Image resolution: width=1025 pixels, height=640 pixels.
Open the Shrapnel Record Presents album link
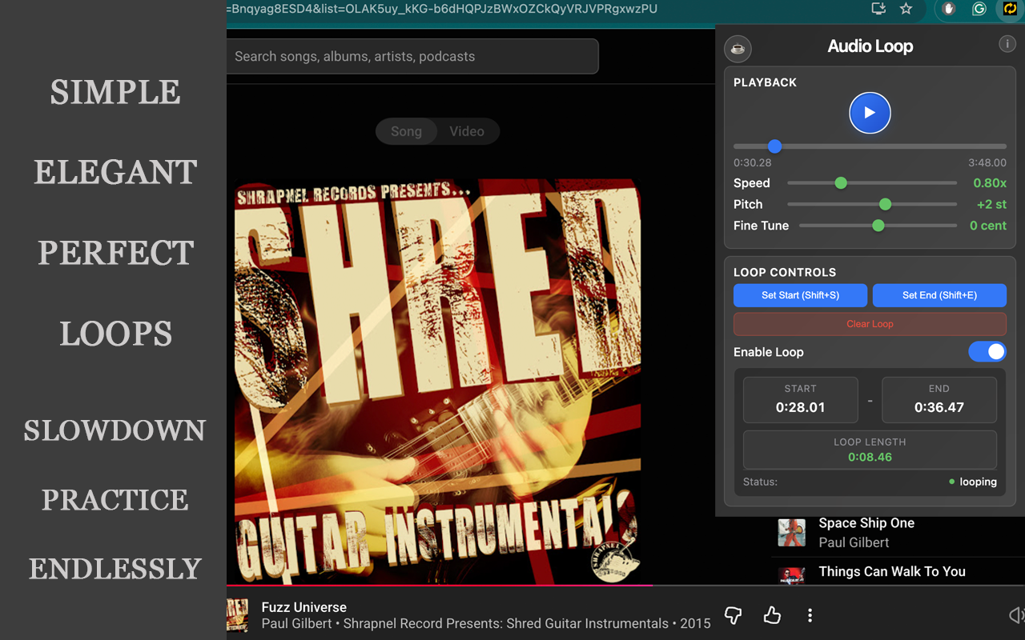point(505,624)
